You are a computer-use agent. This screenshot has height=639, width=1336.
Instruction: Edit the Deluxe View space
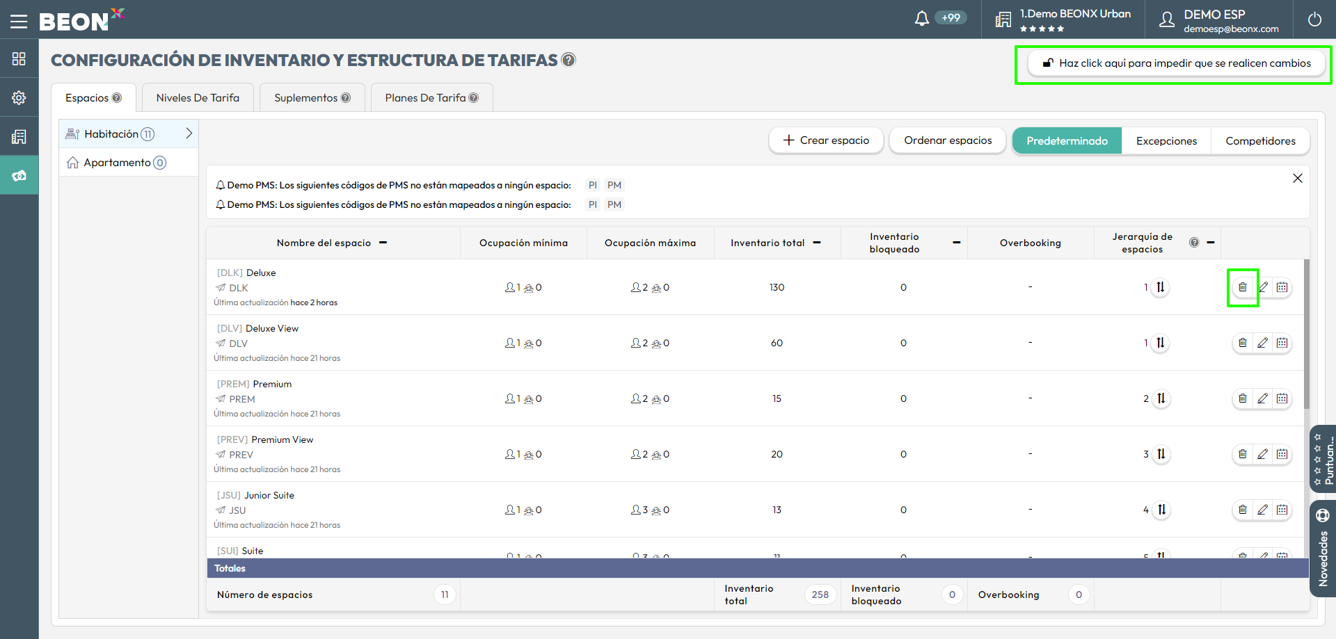(x=1263, y=343)
